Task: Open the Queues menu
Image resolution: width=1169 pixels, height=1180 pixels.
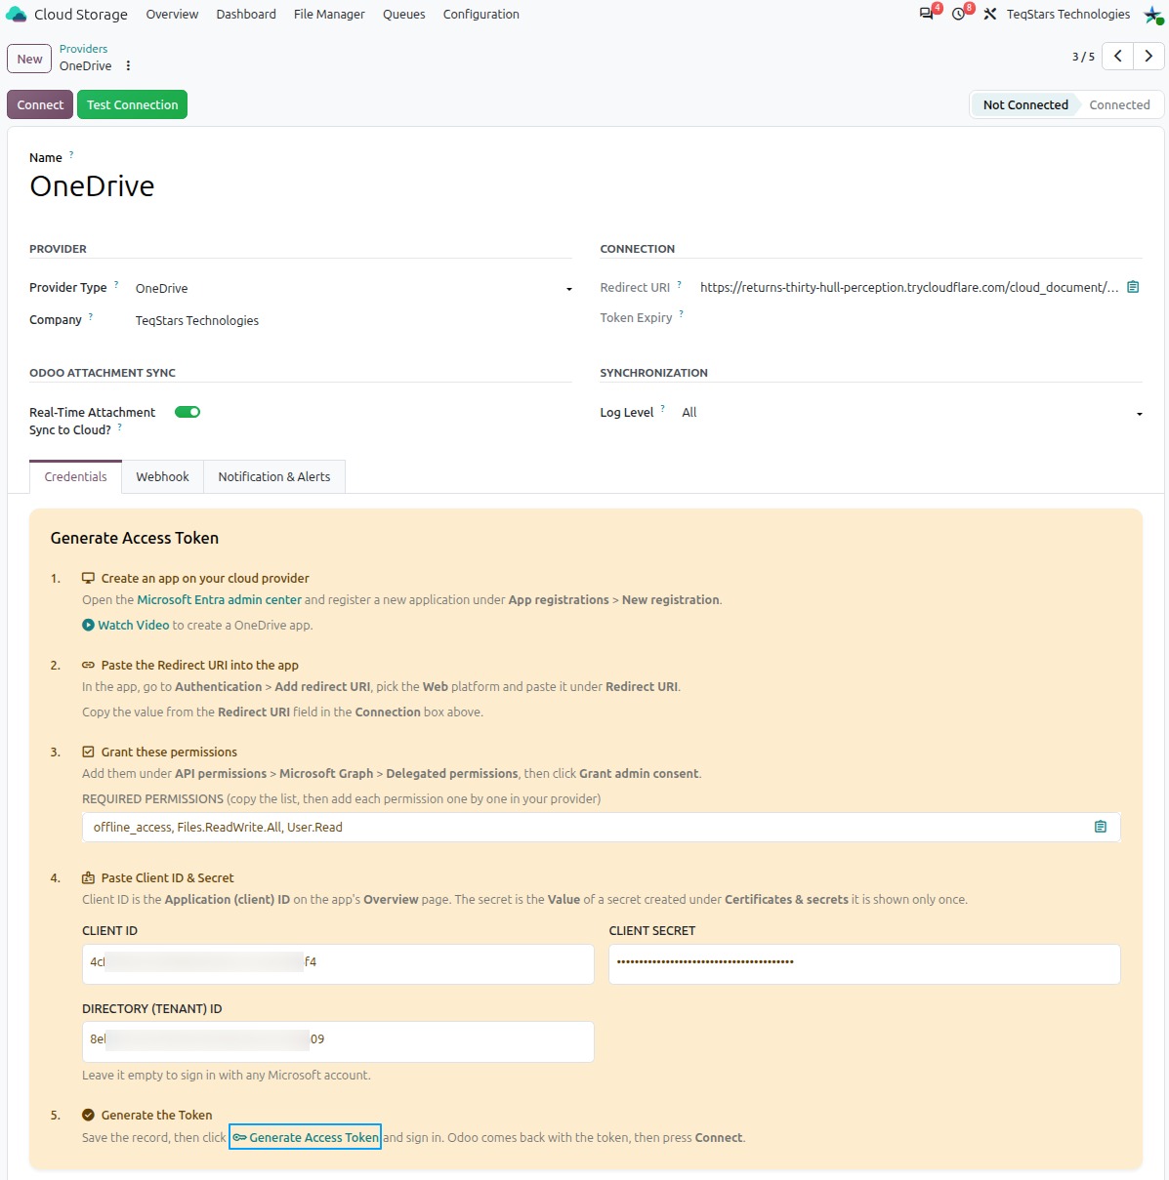Action: (x=403, y=15)
